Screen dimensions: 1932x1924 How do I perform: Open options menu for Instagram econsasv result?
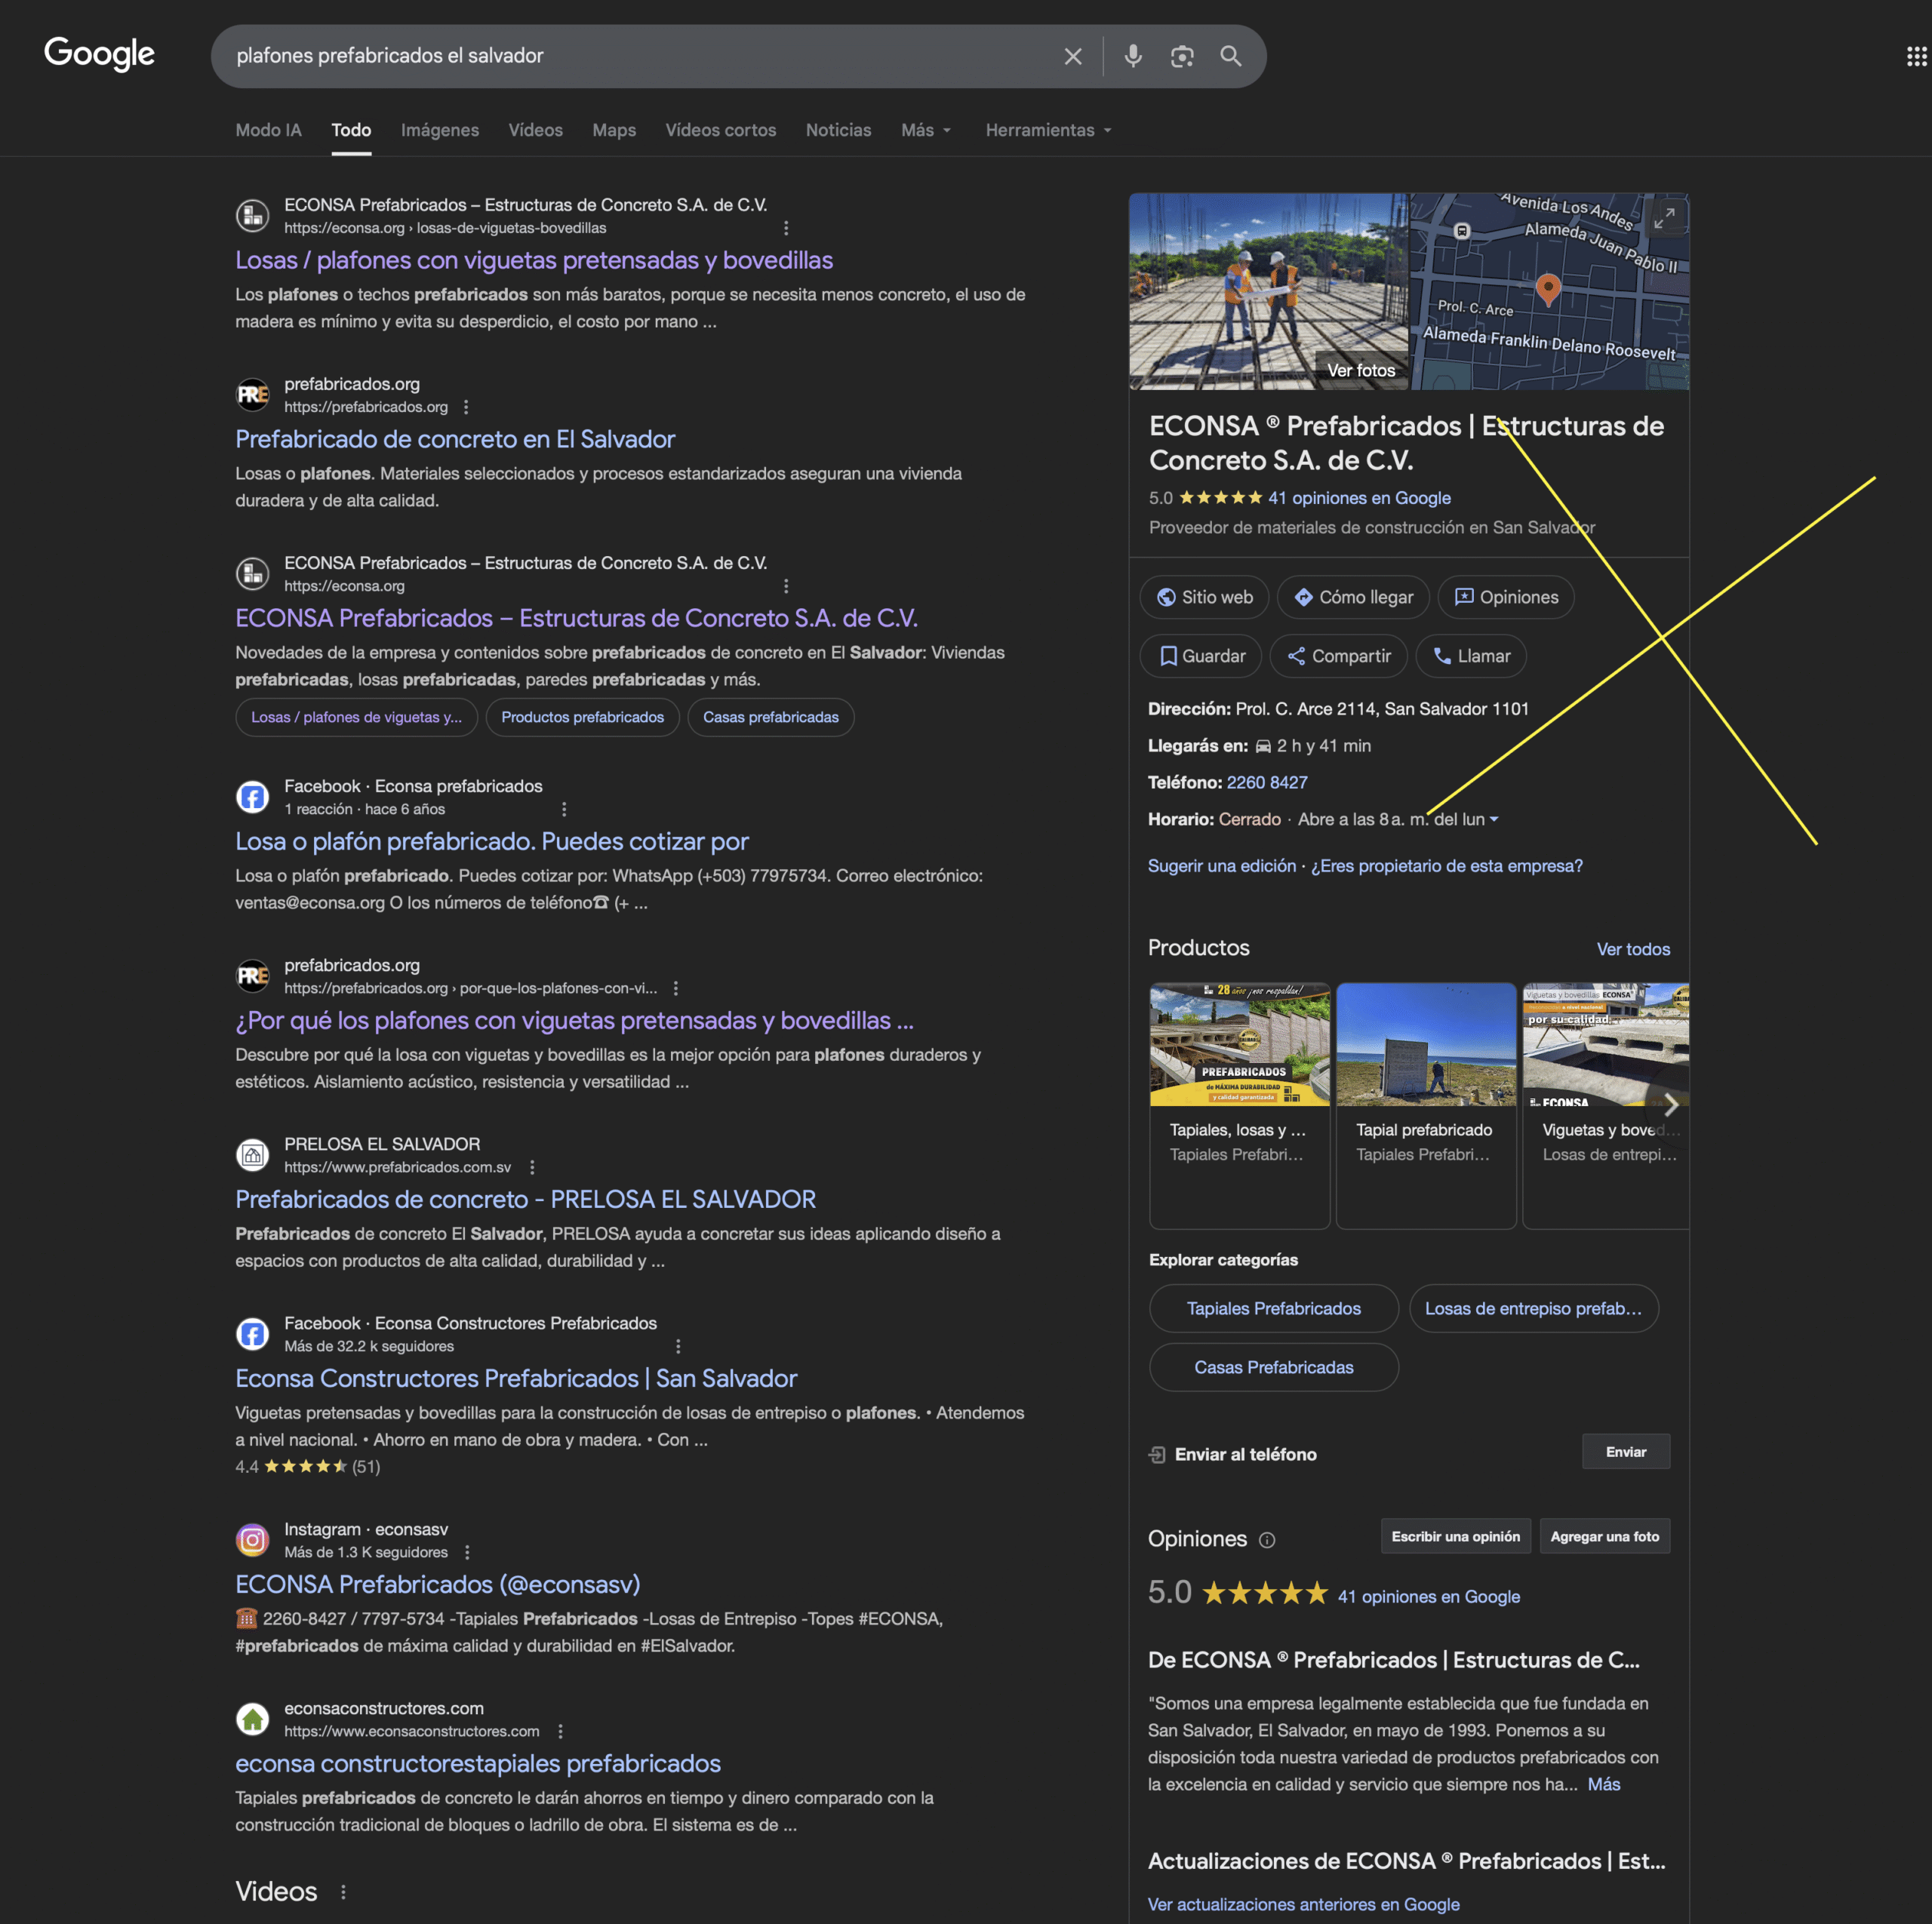tap(467, 1552)
